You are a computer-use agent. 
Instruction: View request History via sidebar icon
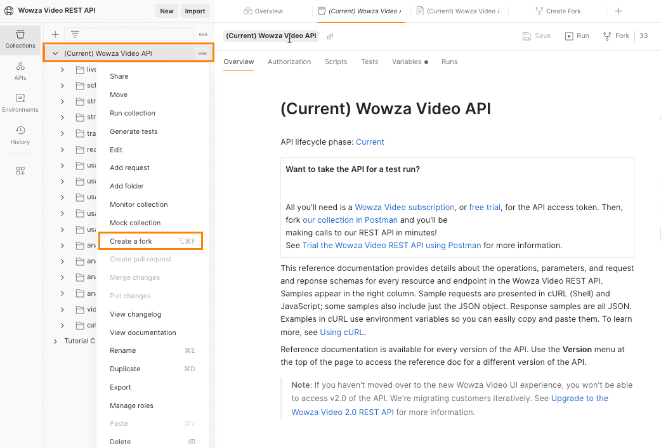(x=20, y=136)
